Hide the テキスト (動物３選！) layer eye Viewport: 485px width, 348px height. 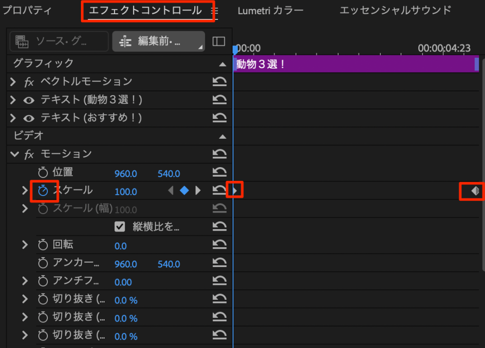pyautogui.click(x=29, y=100)
